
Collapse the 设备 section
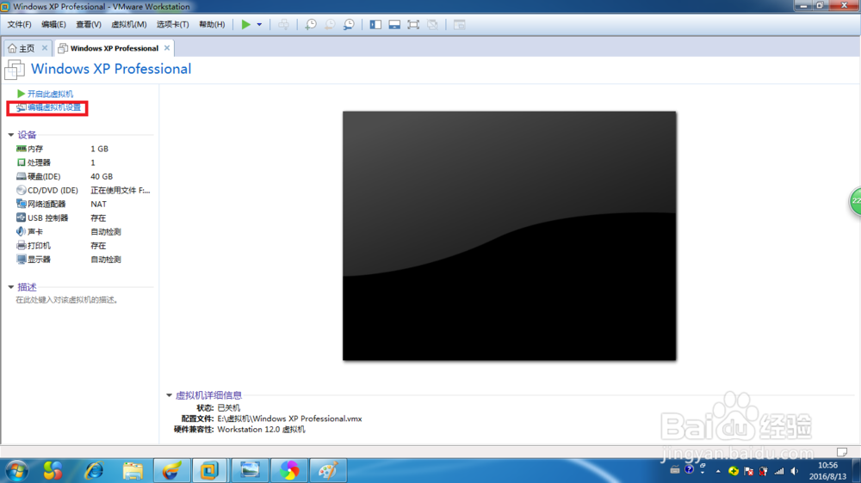[11, 135]
